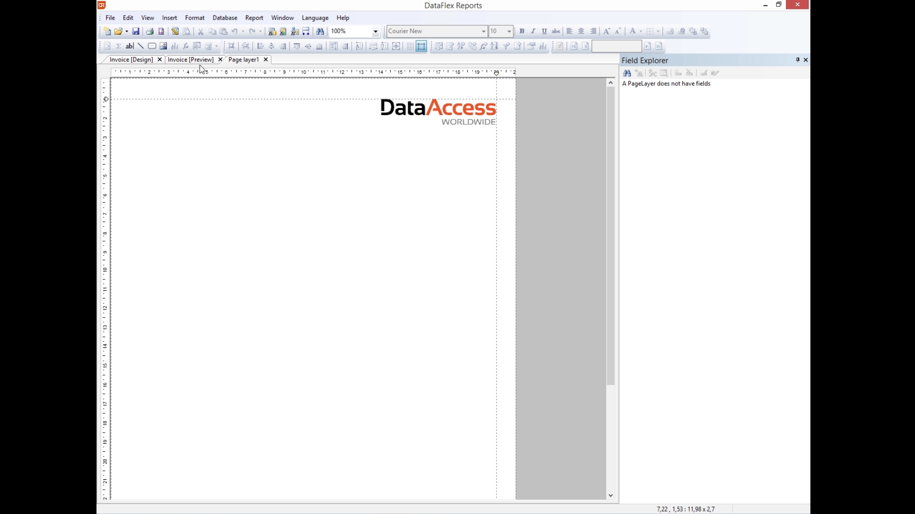The width and height of the screenshot is (915, 514).
Task: Click the insert image tool
Action: coord(163,46)
